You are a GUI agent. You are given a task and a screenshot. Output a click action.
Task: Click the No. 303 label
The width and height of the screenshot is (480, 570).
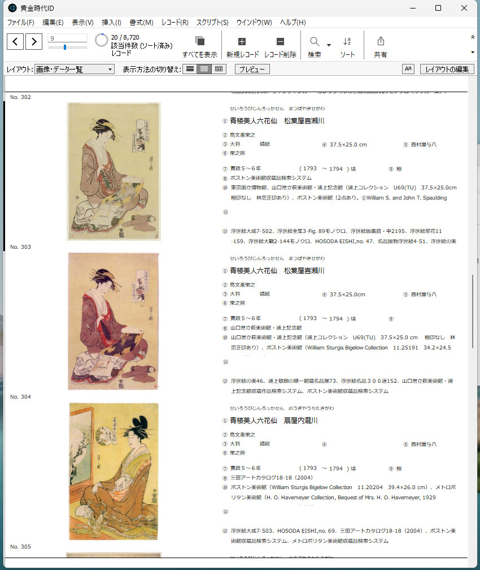tap(21, 247)
